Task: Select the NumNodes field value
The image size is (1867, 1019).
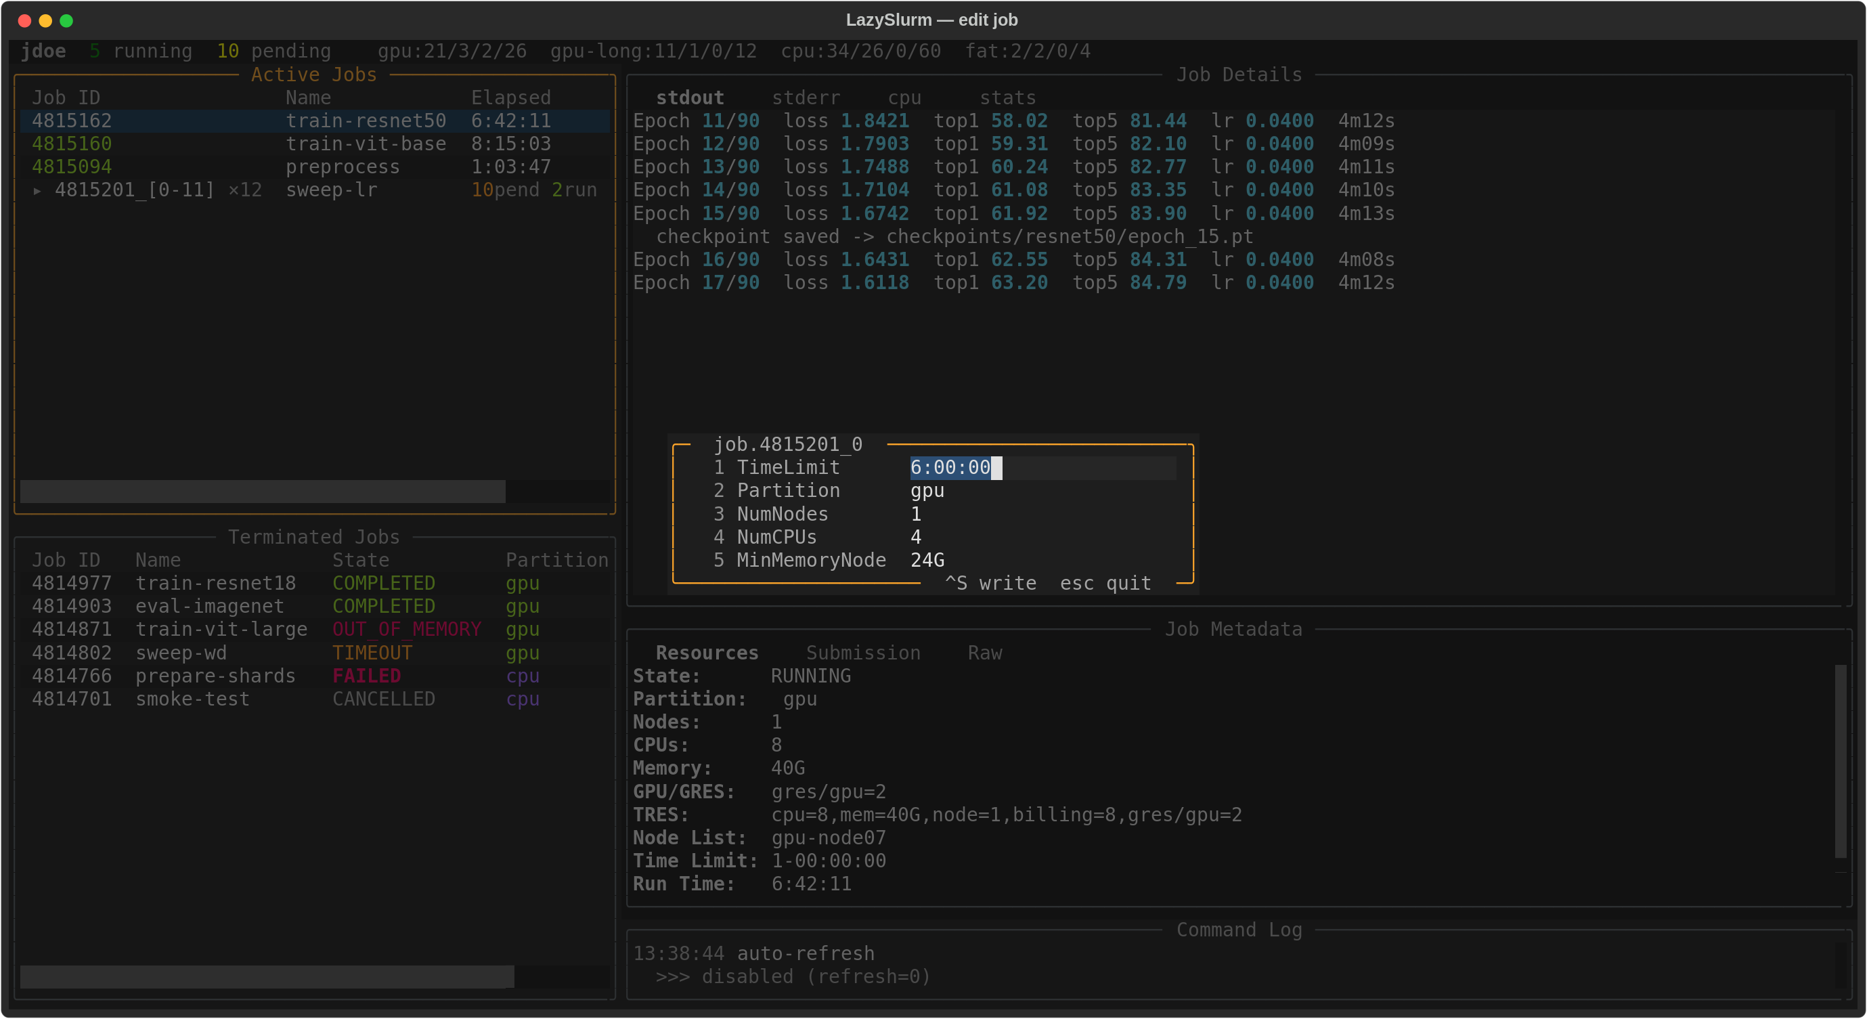Action: [x=915, y=514]
